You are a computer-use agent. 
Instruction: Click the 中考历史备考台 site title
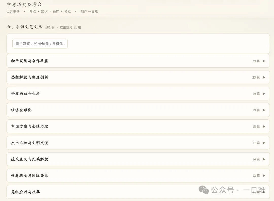(x=24, y=4)
